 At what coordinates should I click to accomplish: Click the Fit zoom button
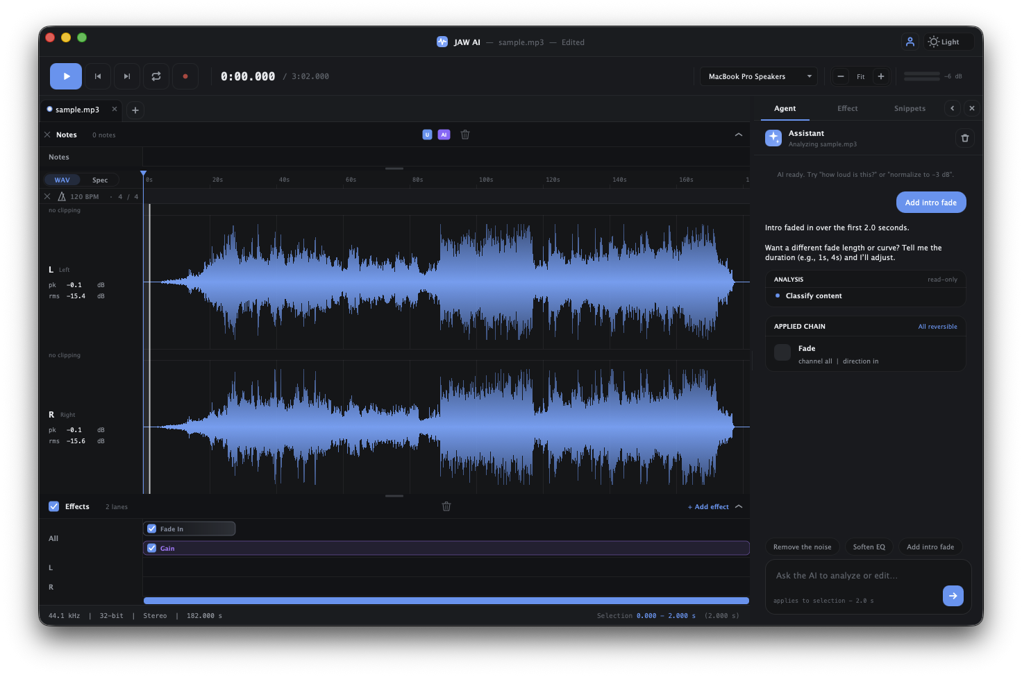[861, 76]
